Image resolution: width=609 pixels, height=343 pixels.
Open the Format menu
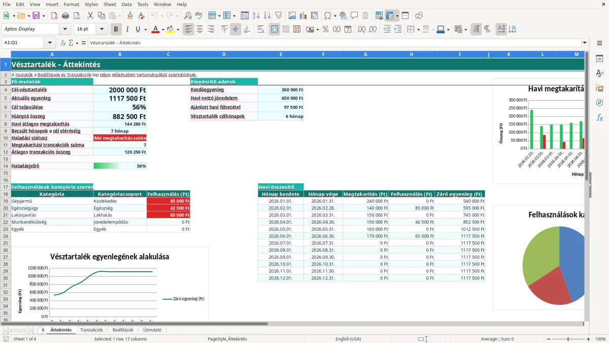click(71, 4)
